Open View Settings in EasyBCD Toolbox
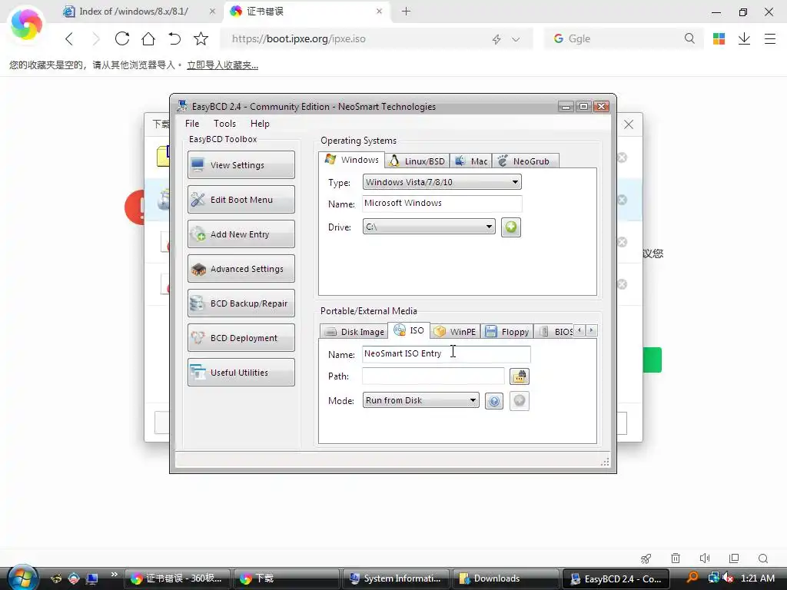This screenshot has width=787, height=590. click(241, 165)
